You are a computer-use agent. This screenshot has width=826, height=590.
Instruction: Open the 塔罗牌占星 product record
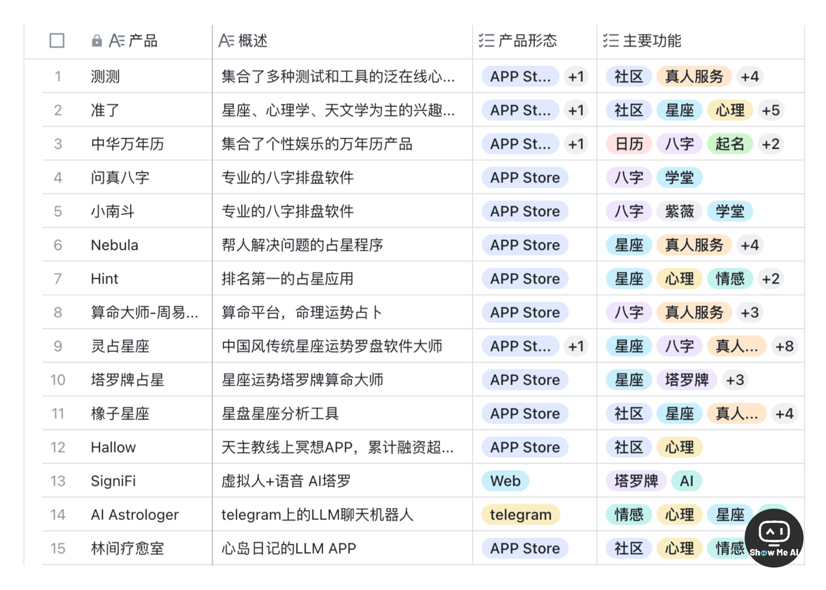(127, 380)
